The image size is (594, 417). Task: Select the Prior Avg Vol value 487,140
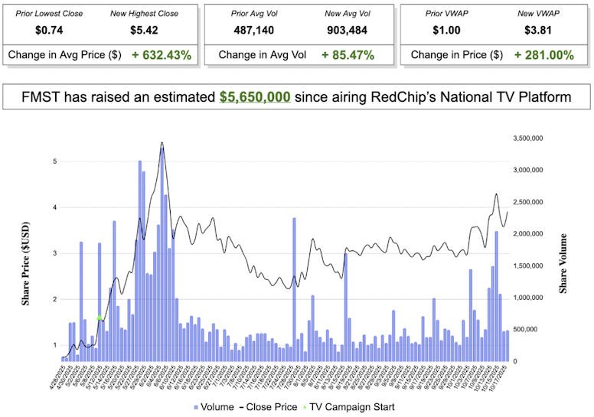click(x=254, y=31)
